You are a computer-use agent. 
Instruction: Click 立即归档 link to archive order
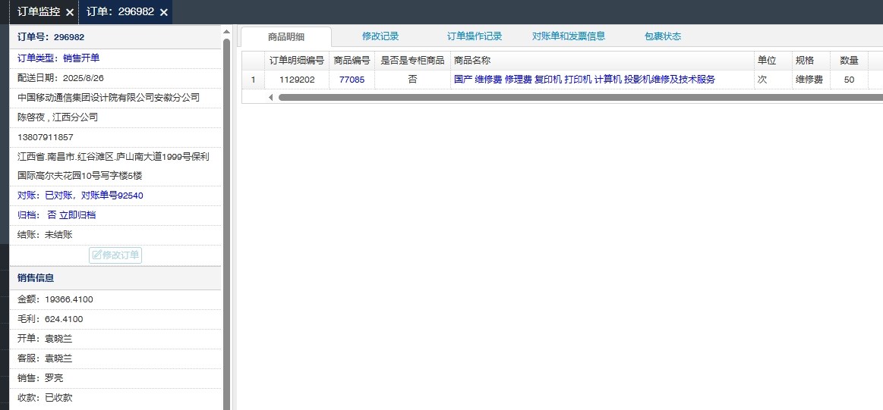point(77,215)
